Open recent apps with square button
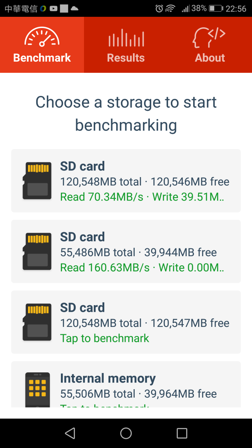 coord(182,433)
